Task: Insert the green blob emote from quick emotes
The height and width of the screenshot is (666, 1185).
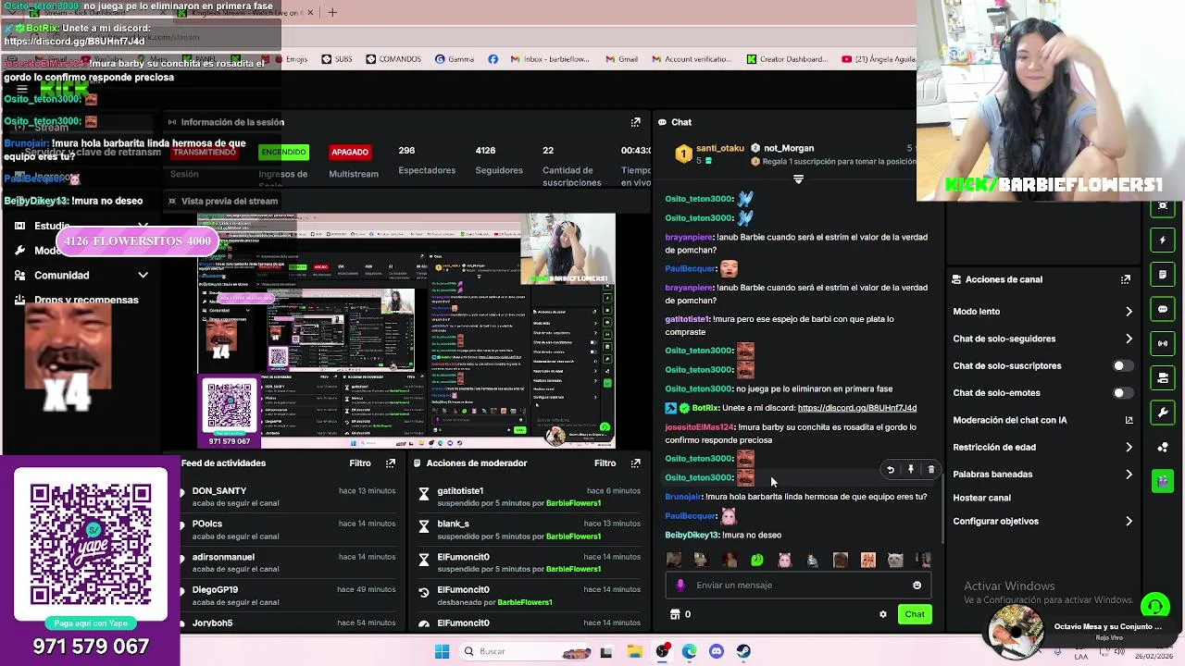Action: click(757, 560)
